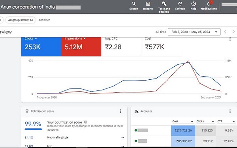Open National Institute recommendations arrow
The height and width of the screenshot is (148, 237).
(122, 138)
